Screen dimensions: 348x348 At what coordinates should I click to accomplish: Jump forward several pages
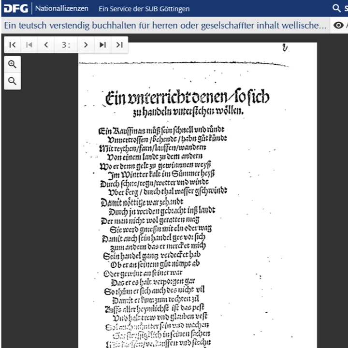[102, 45]
